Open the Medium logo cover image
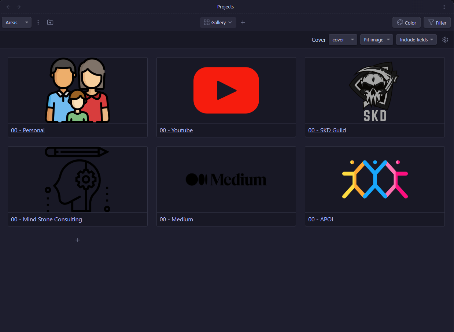The image size is (454, 332). point(226,179)
